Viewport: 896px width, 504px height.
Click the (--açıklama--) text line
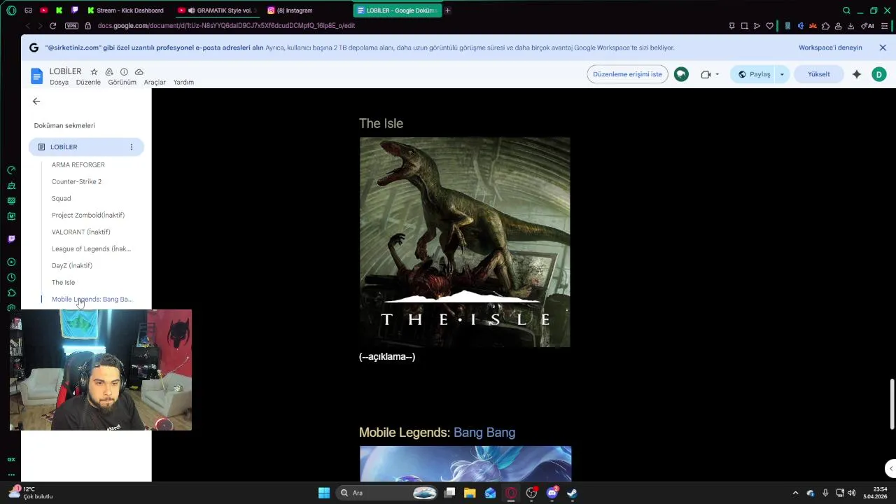[x=387, y=357]
